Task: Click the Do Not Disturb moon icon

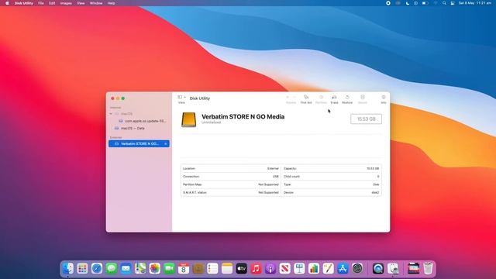Action: 408,3
